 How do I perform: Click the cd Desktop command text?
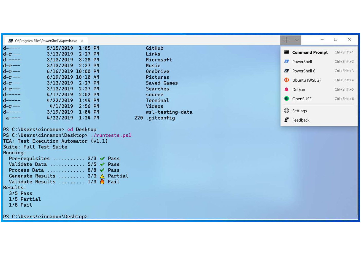[82, 130]
